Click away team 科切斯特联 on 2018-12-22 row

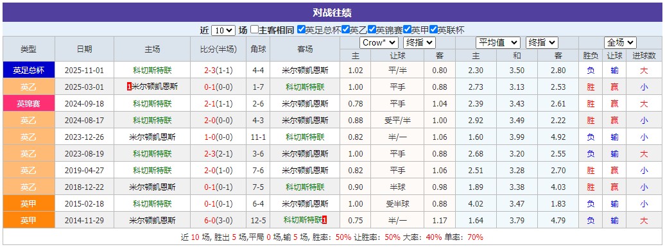305,187
